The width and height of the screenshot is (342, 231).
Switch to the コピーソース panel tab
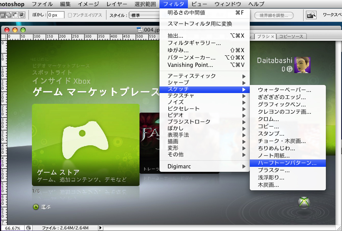[x=291, y=37]
